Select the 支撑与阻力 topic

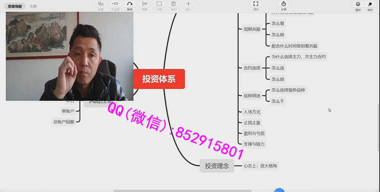[254, 144]
